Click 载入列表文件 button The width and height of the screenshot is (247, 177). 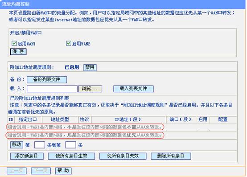tap(133, 89)
